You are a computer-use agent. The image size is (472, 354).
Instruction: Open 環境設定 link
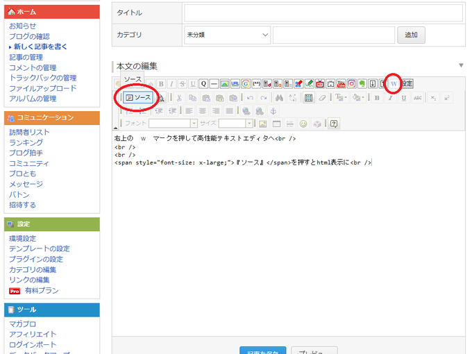[23, 238]
